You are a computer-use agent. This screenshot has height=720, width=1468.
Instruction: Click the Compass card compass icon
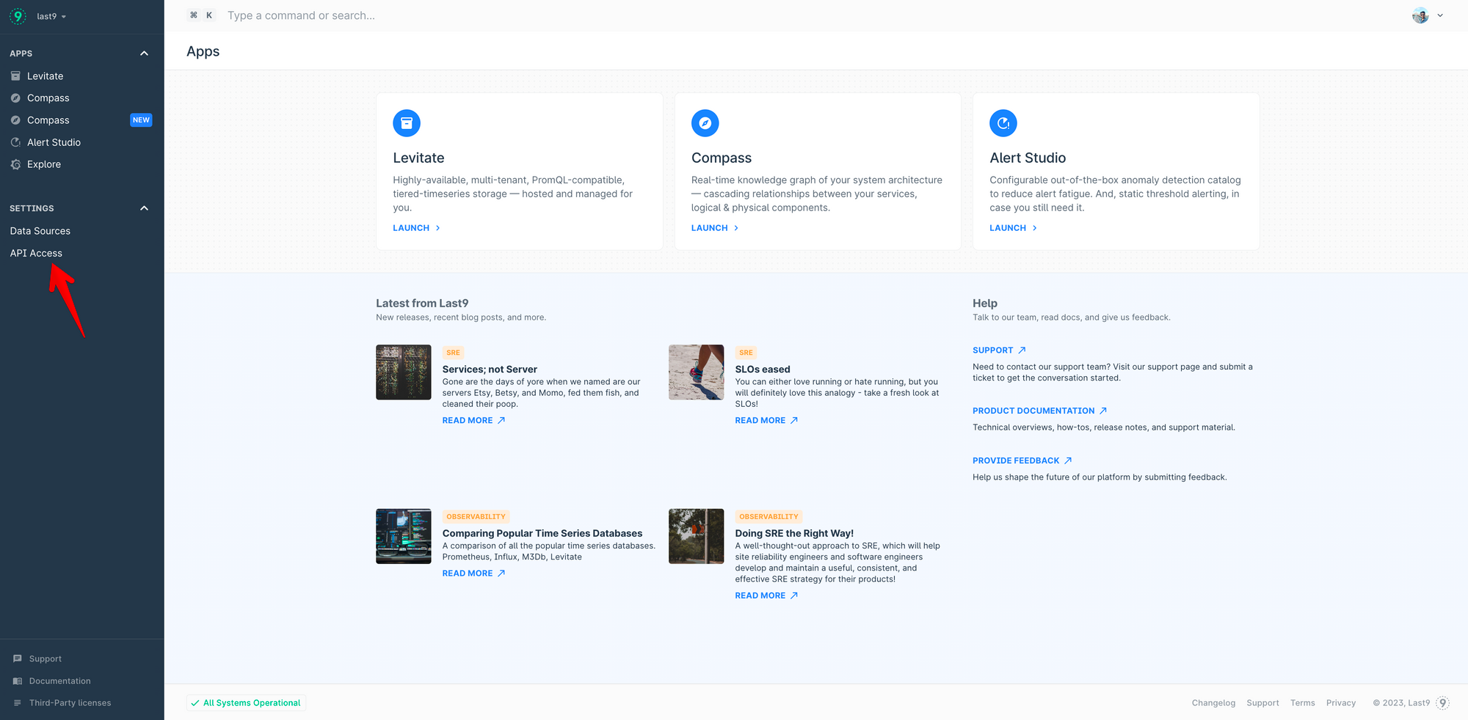[705, 123]
